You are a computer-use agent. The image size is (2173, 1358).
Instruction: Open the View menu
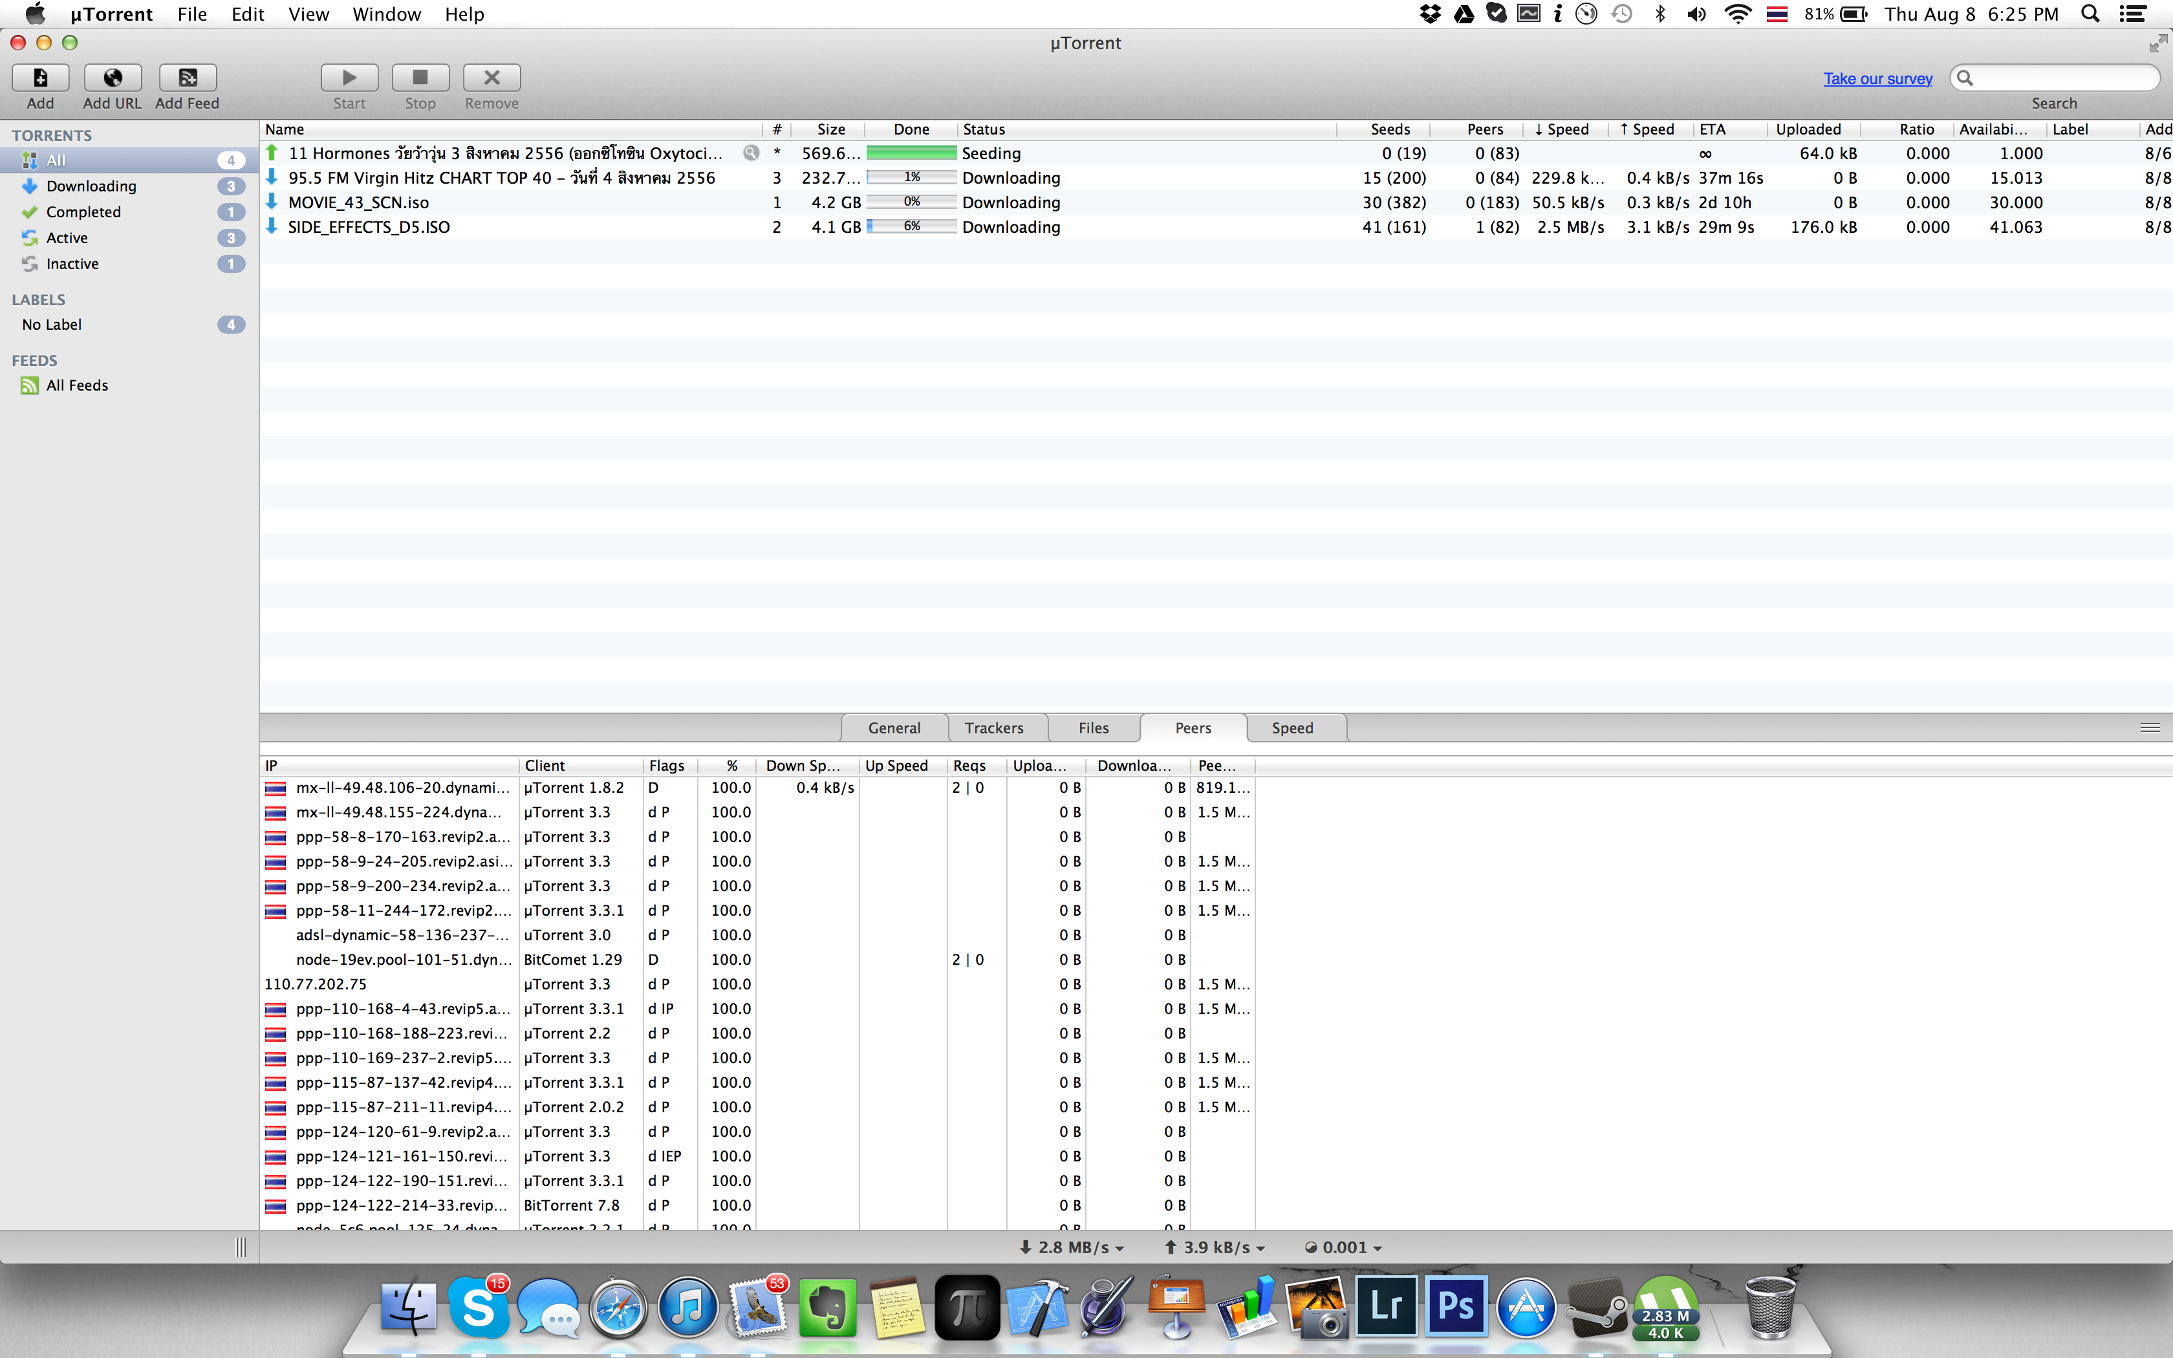tap(308, 14)
